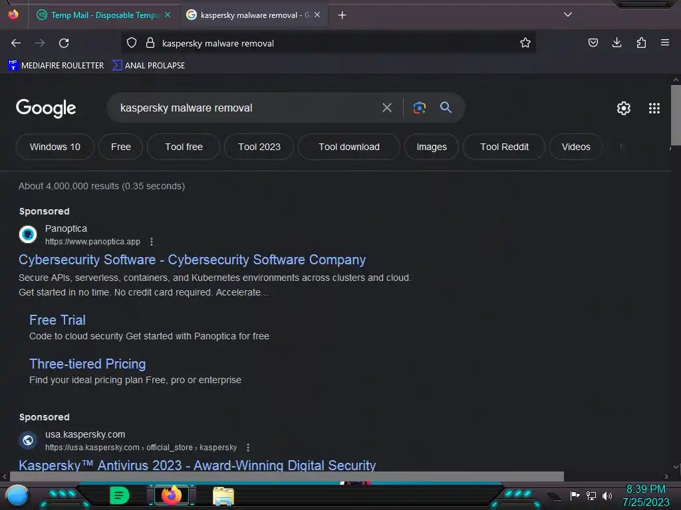Click the horizontal scrollbar at page bottom
The image size is (681, 510).
pyautogui.click(x=287, y=476)
